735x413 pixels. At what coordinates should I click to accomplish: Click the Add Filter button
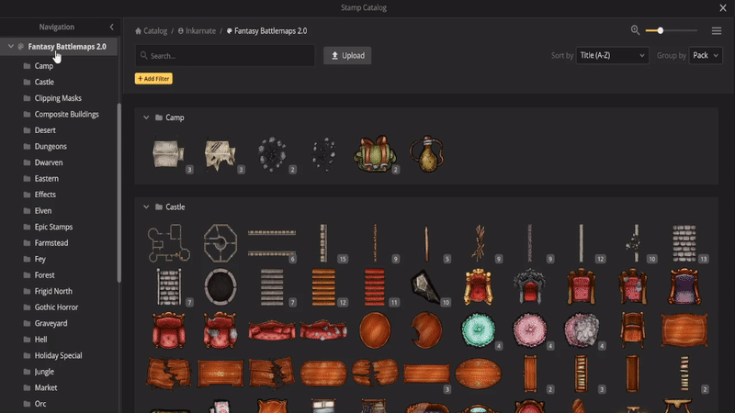coord(153,79)
